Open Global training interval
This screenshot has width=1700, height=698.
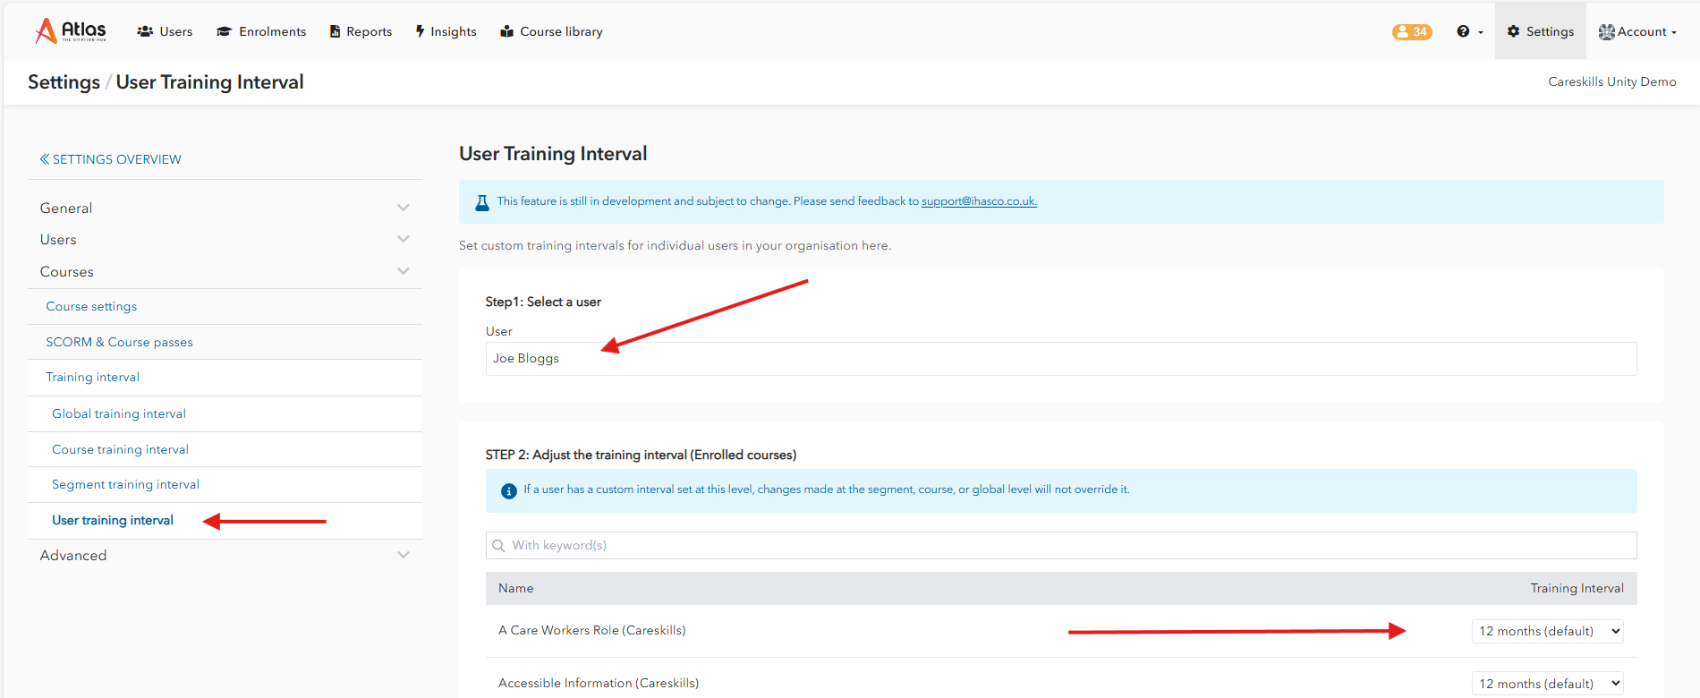[119, 413]
